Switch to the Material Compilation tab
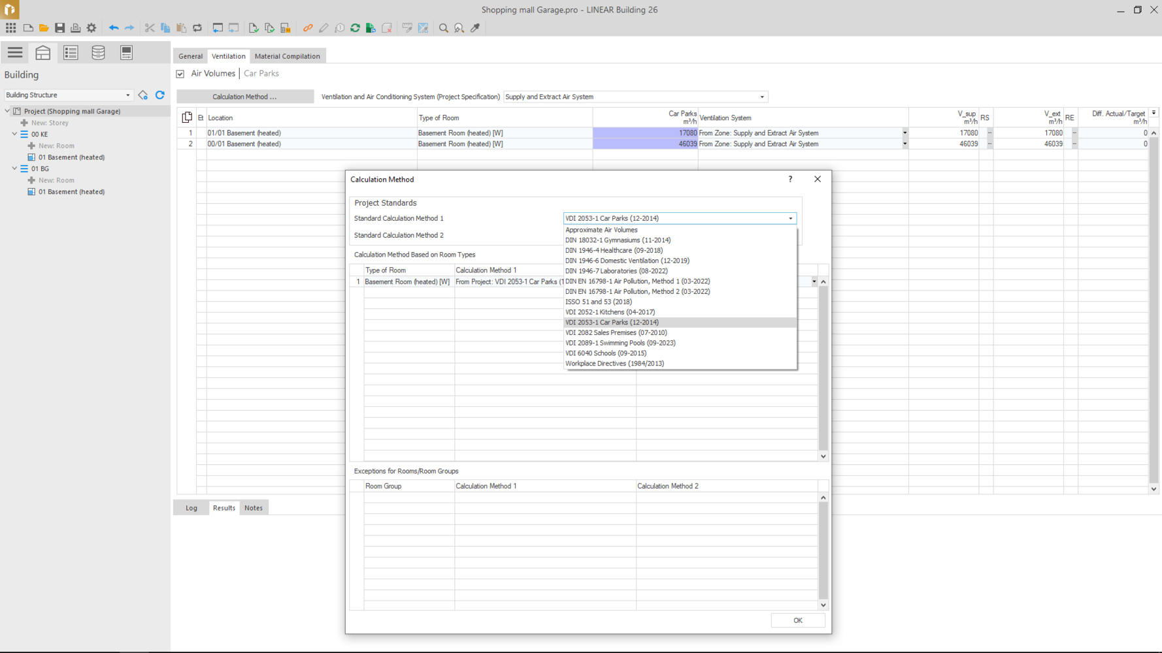 click(x=287, y=56)
